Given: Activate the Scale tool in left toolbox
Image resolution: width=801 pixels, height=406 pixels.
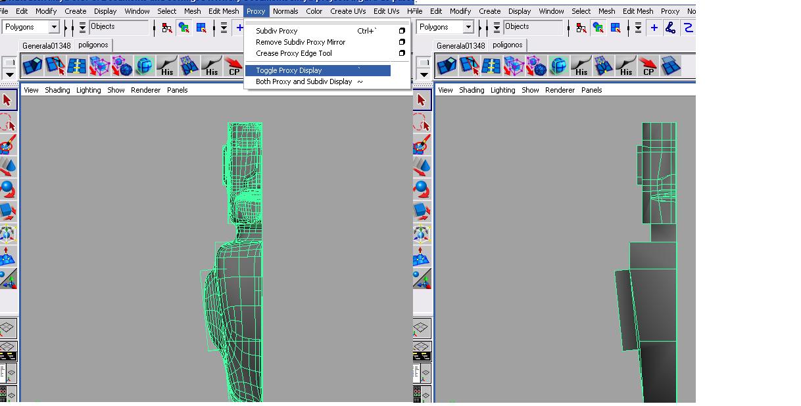Looking at the screenshot, I should point(7,212).
